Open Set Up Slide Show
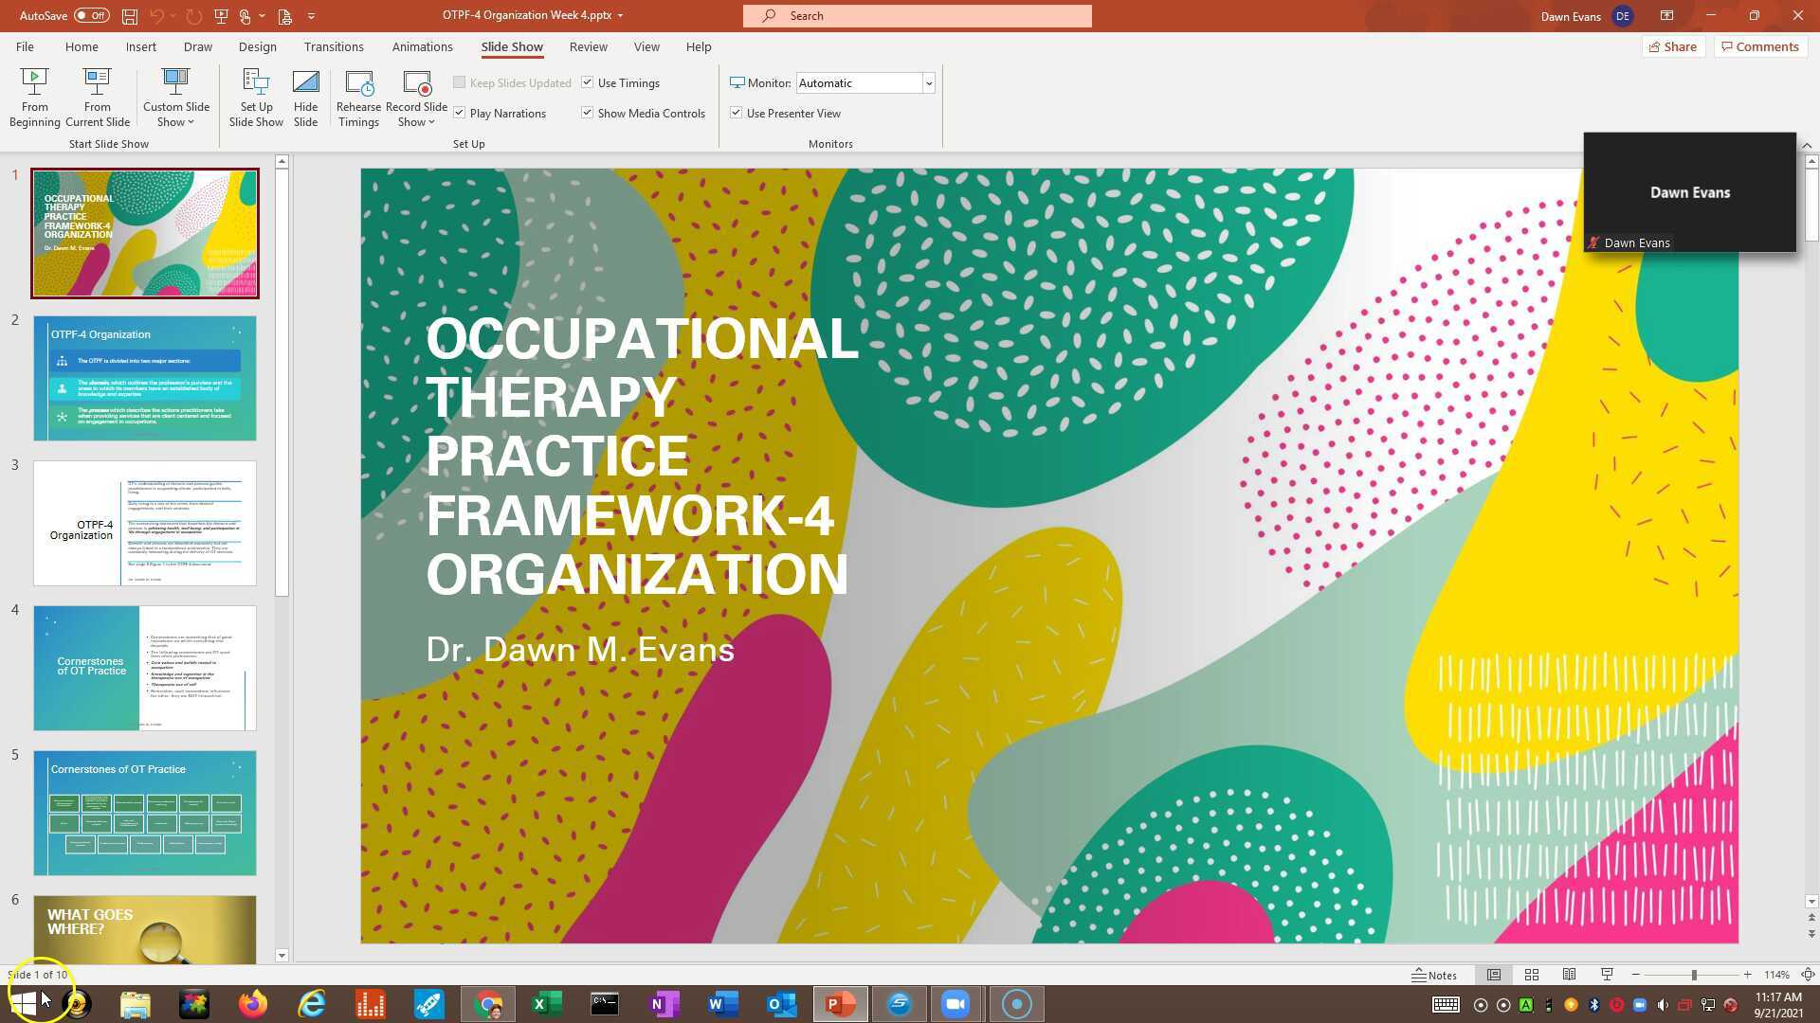The height and width of the screenshot is (1023, 1820). pos(256,98)
